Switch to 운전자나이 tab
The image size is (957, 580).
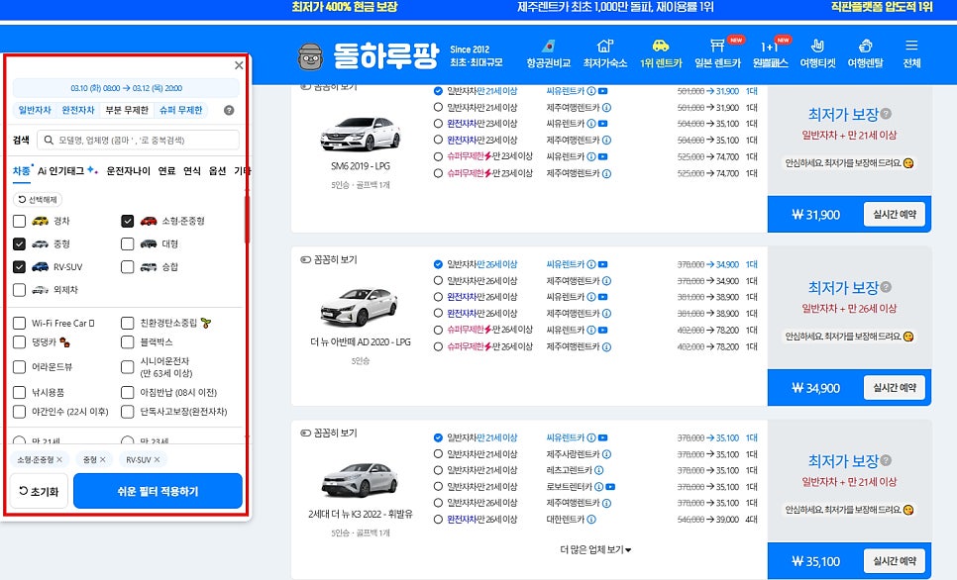(128, 171)
